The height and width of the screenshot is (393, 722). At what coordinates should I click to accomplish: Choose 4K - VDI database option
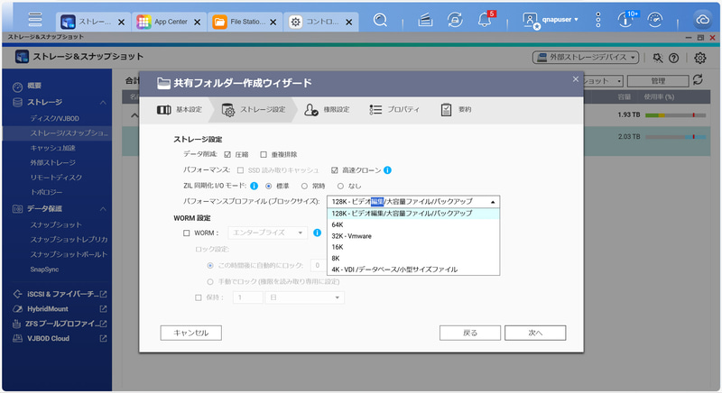coord(413,270)
